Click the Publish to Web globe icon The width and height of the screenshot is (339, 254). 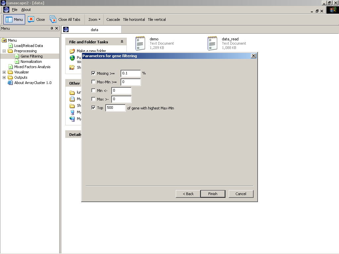[x=72, y=58]
